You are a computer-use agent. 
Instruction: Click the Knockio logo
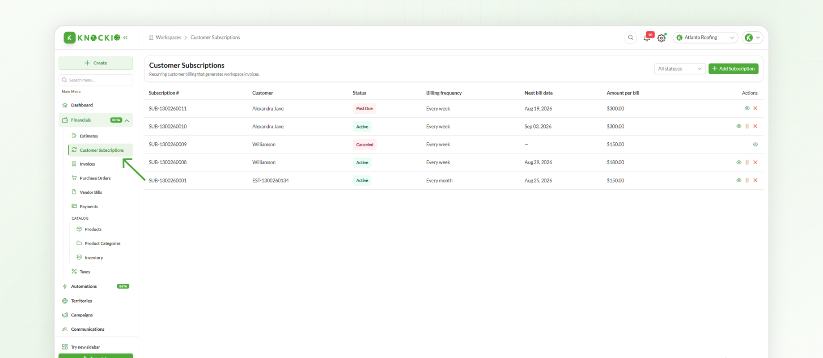point(92,38)
